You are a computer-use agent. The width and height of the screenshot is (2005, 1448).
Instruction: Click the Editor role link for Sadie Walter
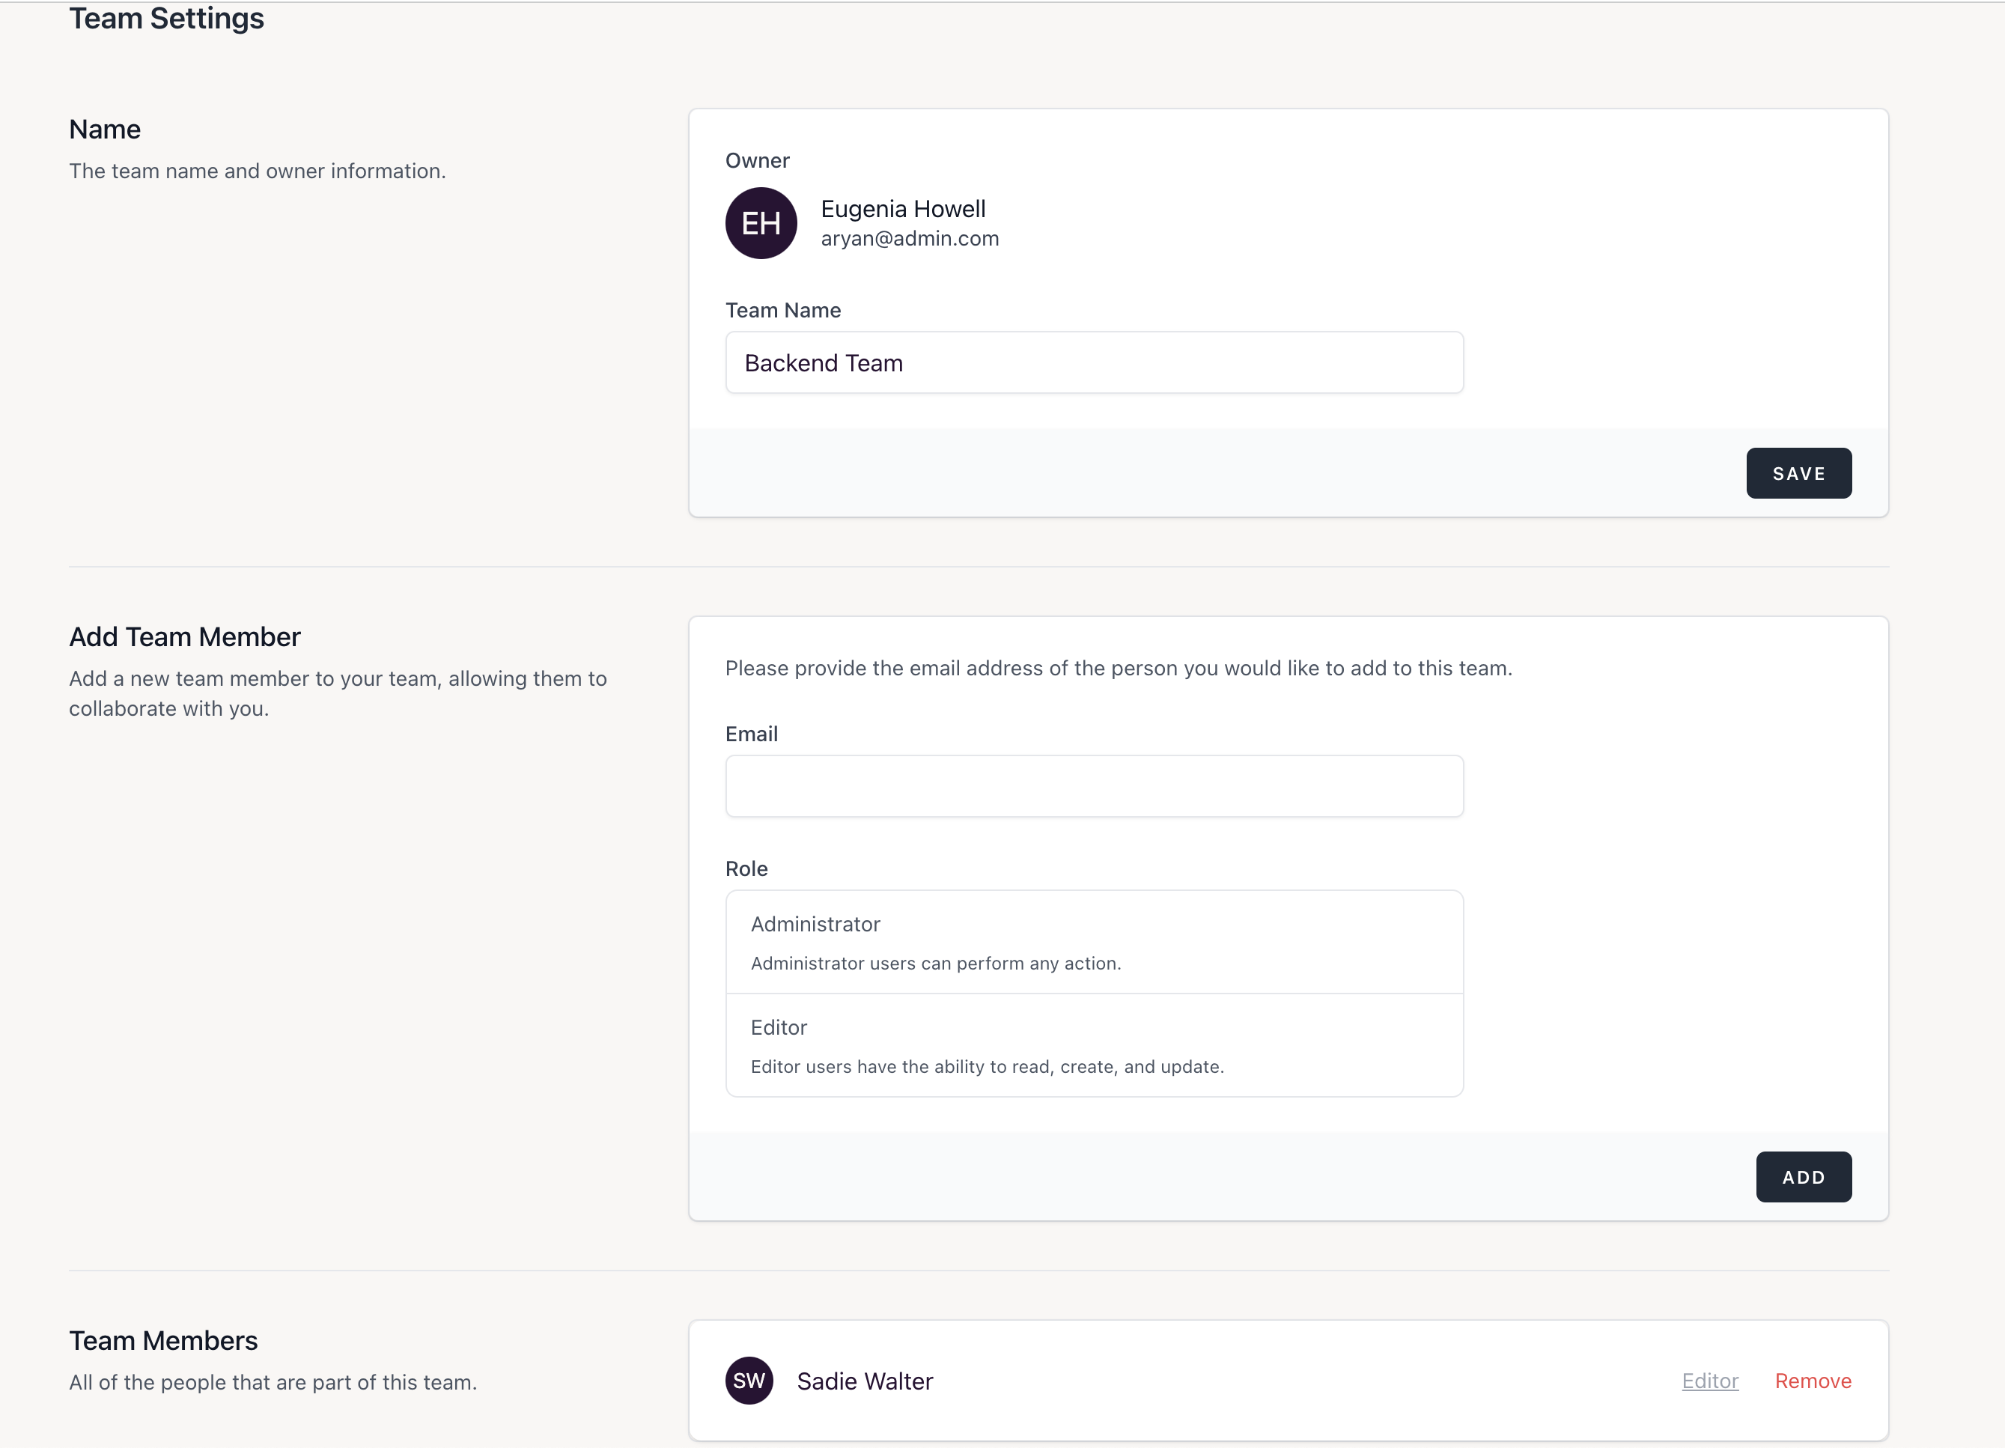click(1710, 1381)
